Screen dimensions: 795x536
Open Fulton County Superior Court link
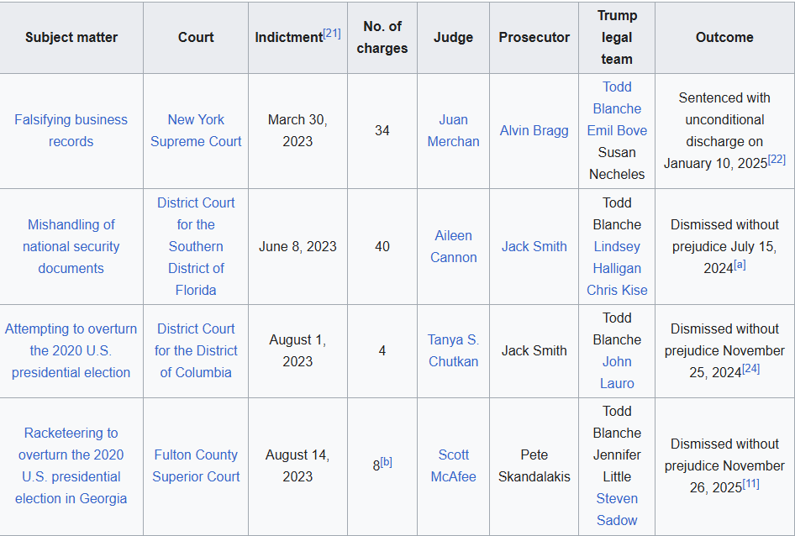(x=196, y=465)
